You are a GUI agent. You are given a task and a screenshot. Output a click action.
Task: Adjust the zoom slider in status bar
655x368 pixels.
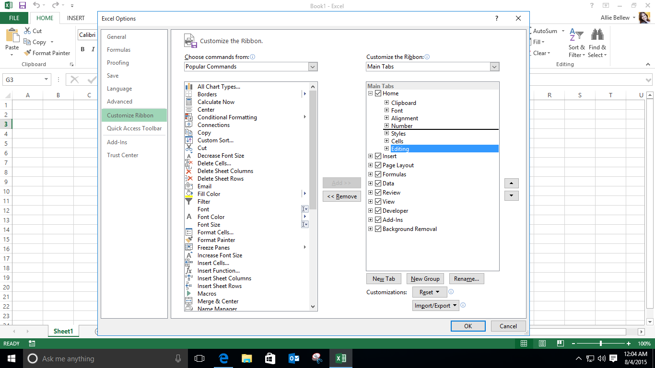[x=601, y=344]
